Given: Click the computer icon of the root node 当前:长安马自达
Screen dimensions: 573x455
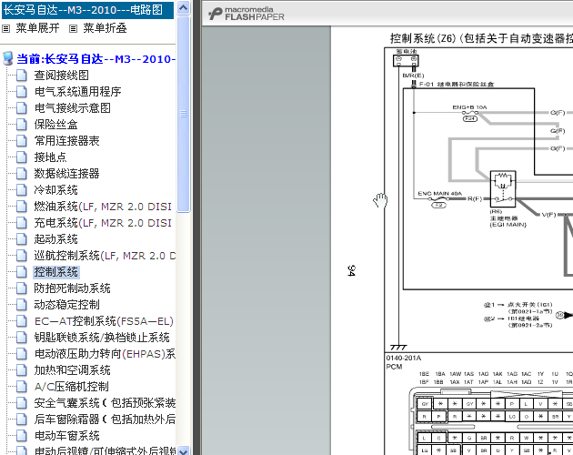Looking at the screenshot, I should pos(7,58).
